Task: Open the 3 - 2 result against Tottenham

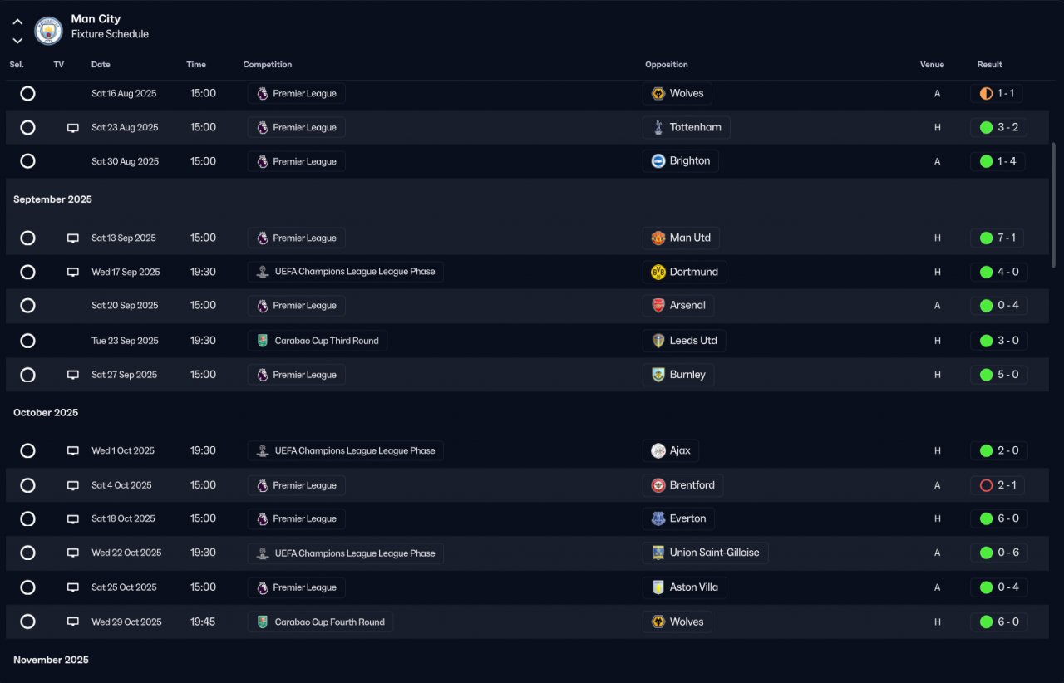Action: 999,128
